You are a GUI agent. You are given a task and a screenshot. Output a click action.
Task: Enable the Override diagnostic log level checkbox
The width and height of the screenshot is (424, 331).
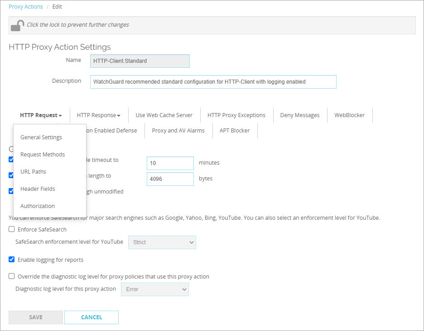click(11, 276)
